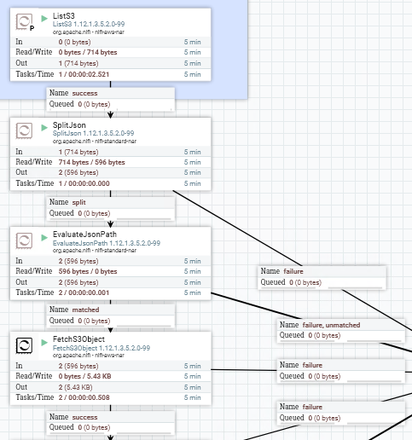Select the 'failure, unmatched' connection

pos(340,330)
